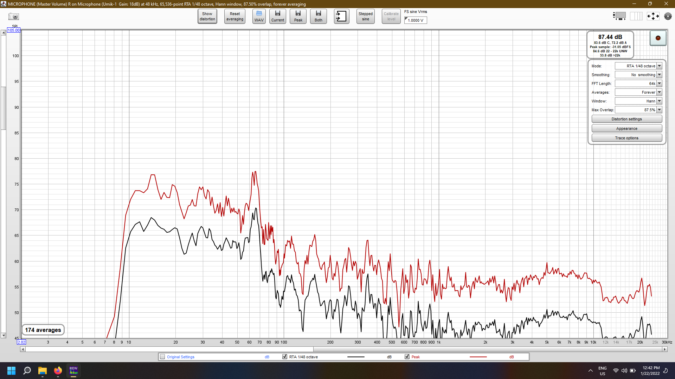Click the import arrows-into-box icon

click(x=342, y=16)
